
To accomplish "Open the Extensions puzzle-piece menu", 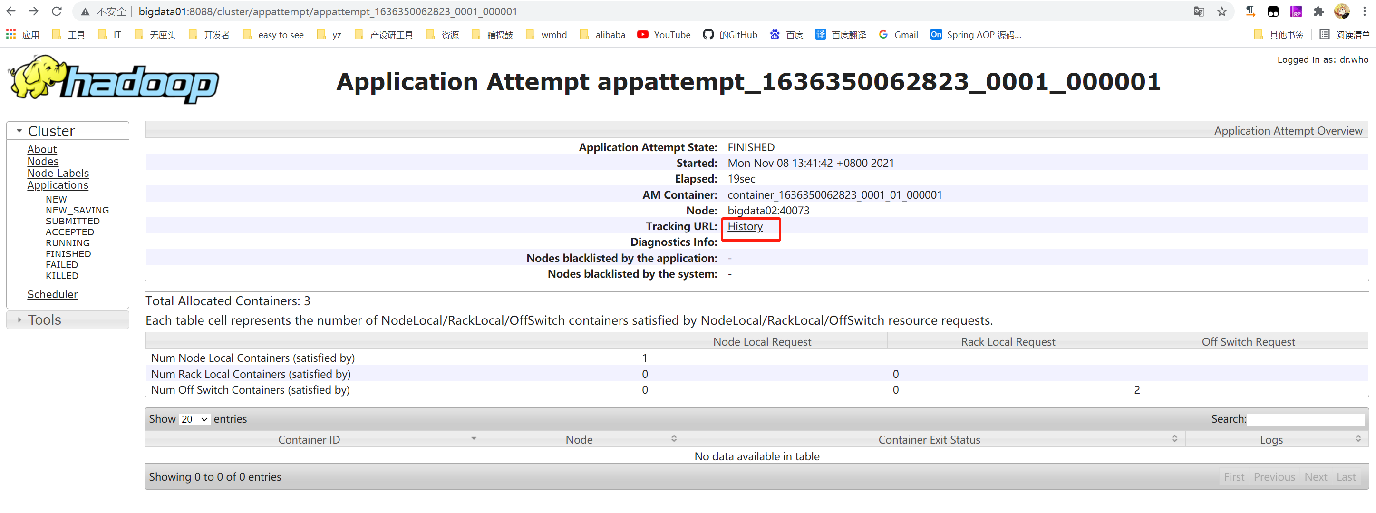I will point(1318,12).
